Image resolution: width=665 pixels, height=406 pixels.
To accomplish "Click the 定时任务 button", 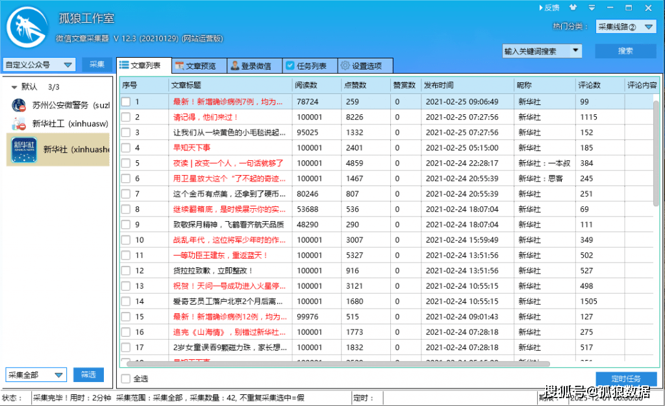I will (x=626, y=379).
